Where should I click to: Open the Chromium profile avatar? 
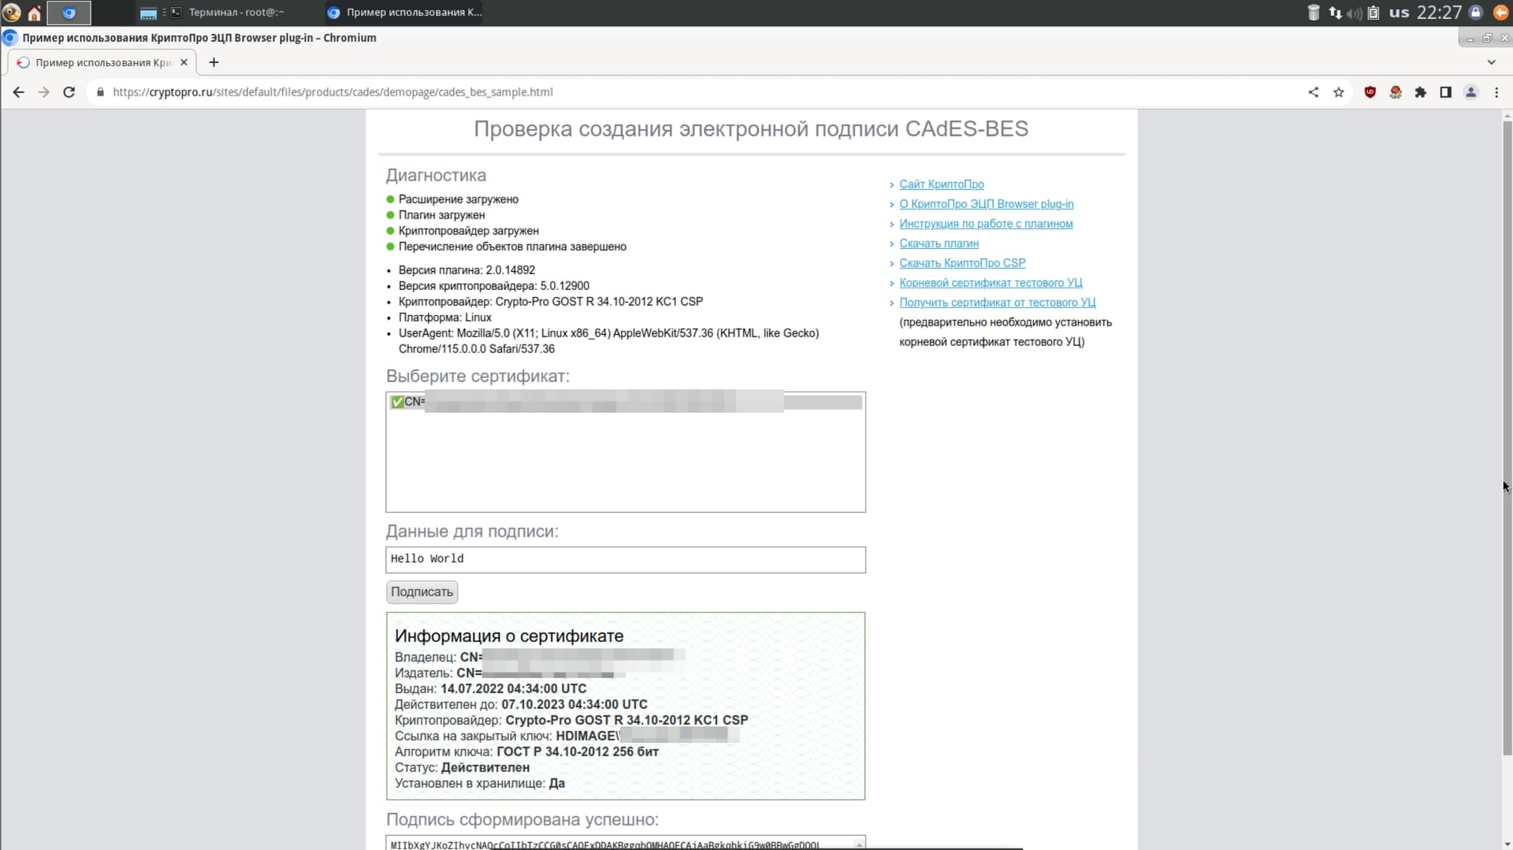tap(1470, 92)
